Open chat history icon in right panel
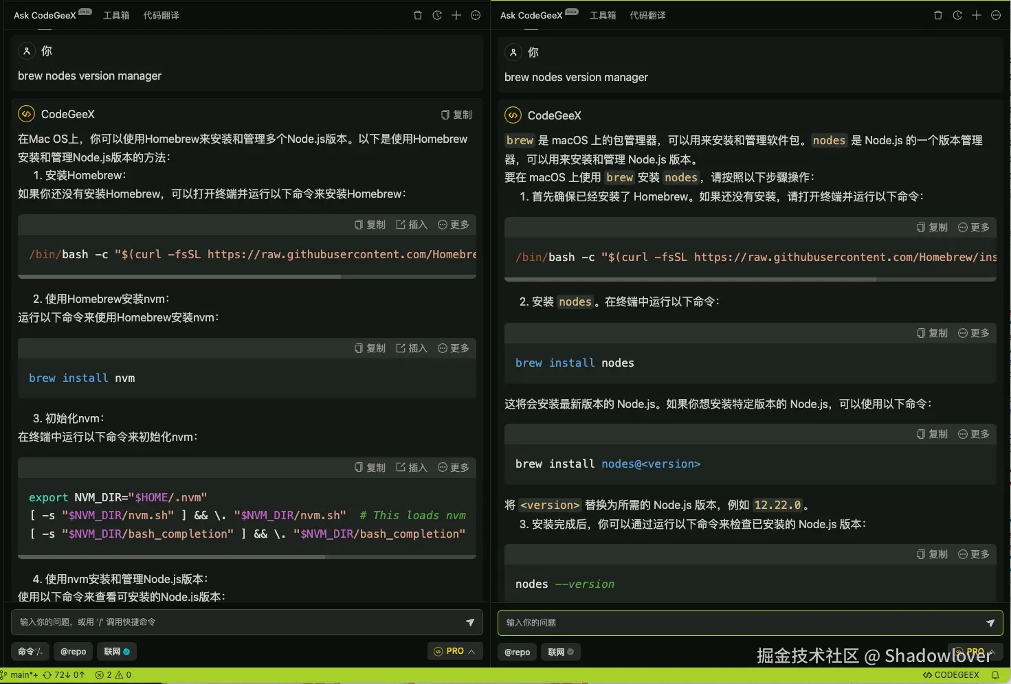The image size is (1011, 684). 957,15
